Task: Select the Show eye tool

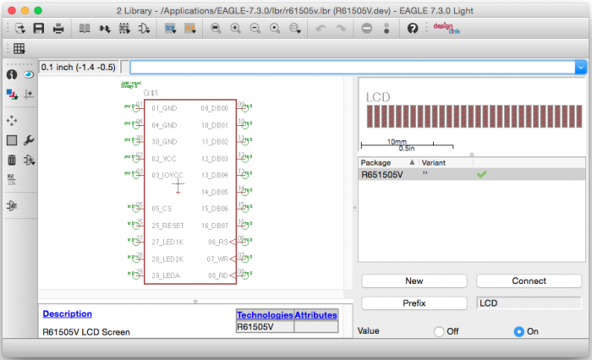Action: [29, 74]
